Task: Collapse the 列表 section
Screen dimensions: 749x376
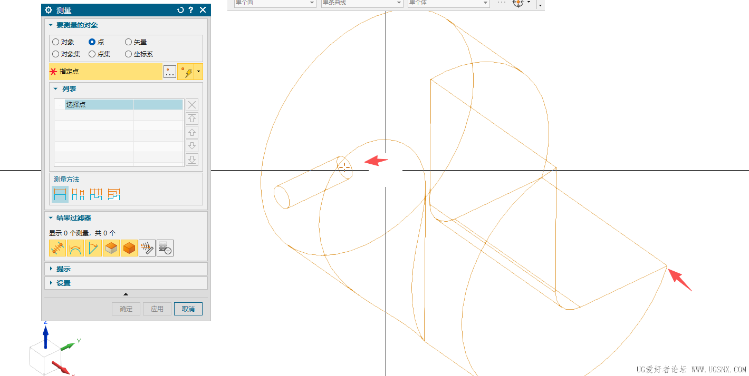Action: [55, 89]
